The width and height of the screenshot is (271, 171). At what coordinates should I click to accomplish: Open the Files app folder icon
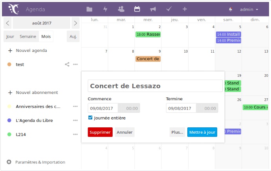click(90, 9)
